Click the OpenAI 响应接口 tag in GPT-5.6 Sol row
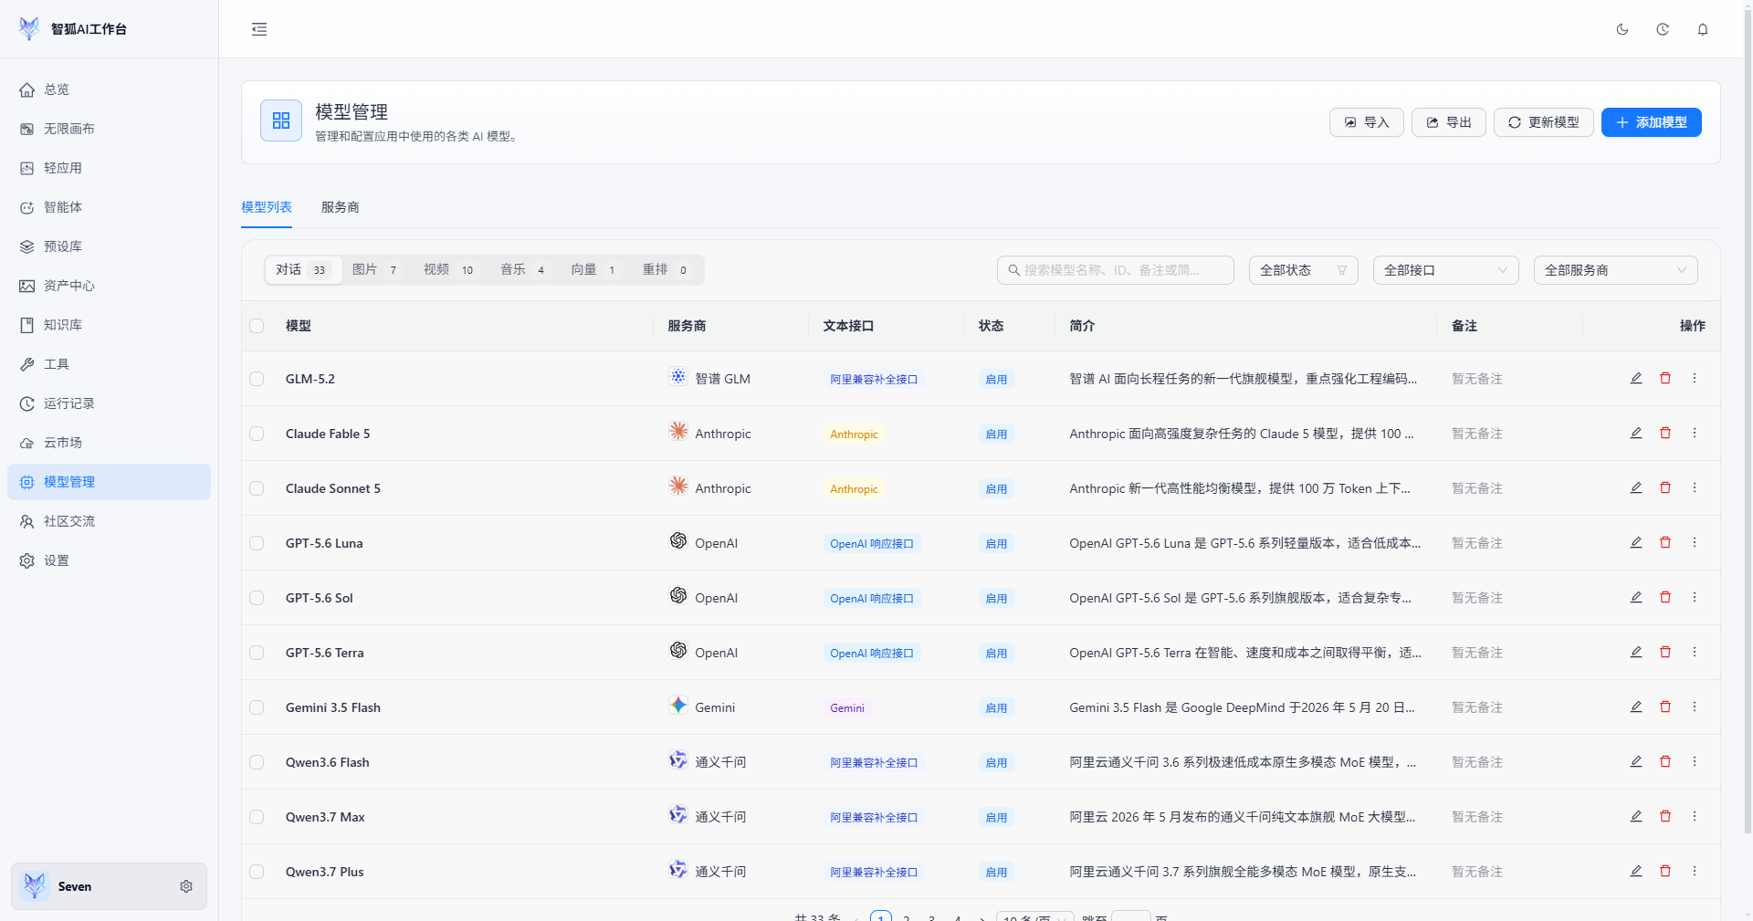 click(872, 598)
